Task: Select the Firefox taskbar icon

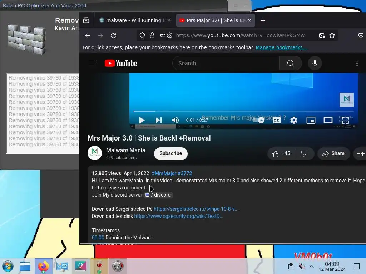Action: 43,266
